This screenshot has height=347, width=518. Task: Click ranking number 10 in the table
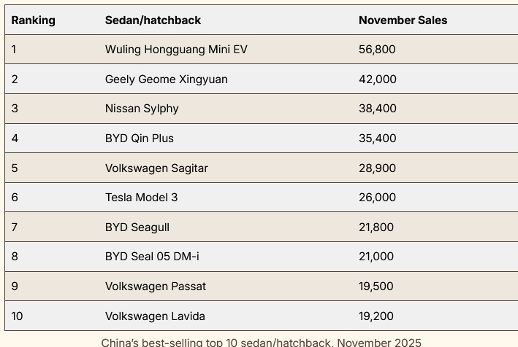[18, 316]
